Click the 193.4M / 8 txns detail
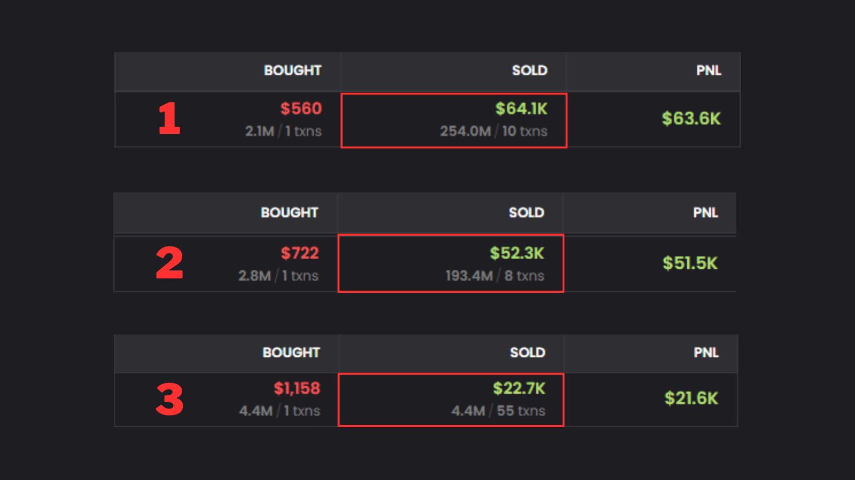The image size is (855, 480). (x=495, y=276)
